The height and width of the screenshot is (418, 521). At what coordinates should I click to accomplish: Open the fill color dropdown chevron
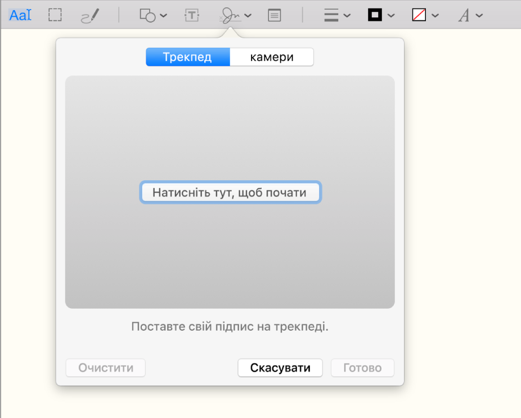[435, 15]
